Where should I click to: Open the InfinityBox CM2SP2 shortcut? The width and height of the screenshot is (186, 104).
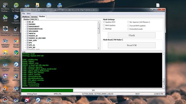pos(5,66)
